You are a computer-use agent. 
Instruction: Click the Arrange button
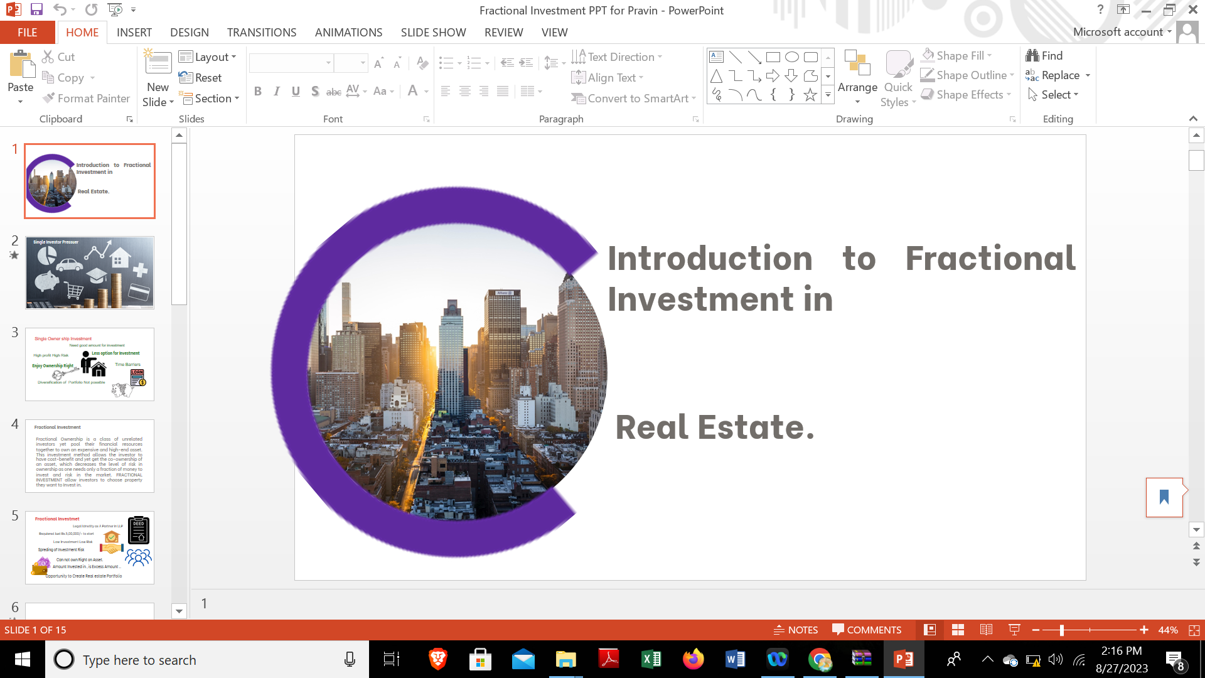(x=857, y=78)
